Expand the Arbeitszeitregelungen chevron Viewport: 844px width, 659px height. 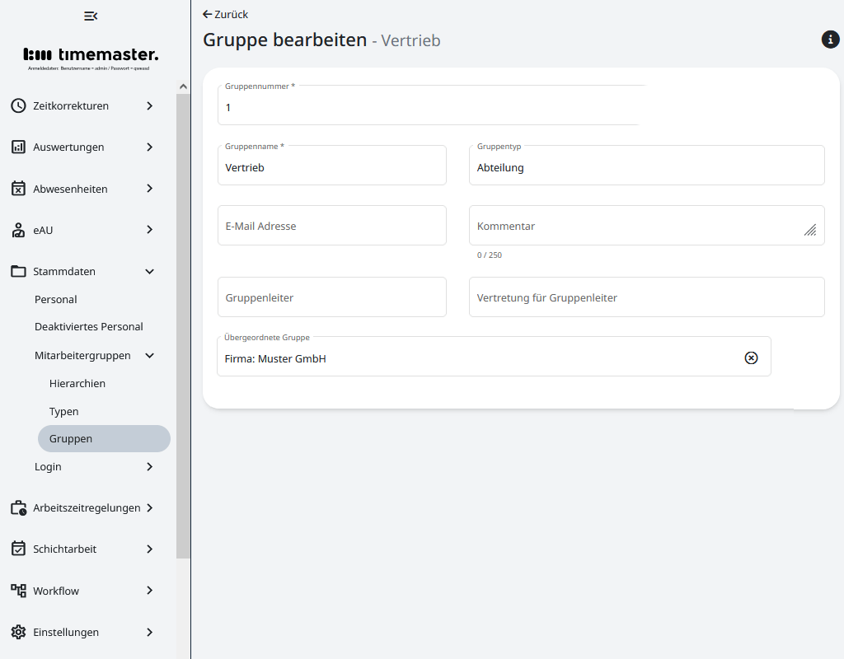pos(149,507)
